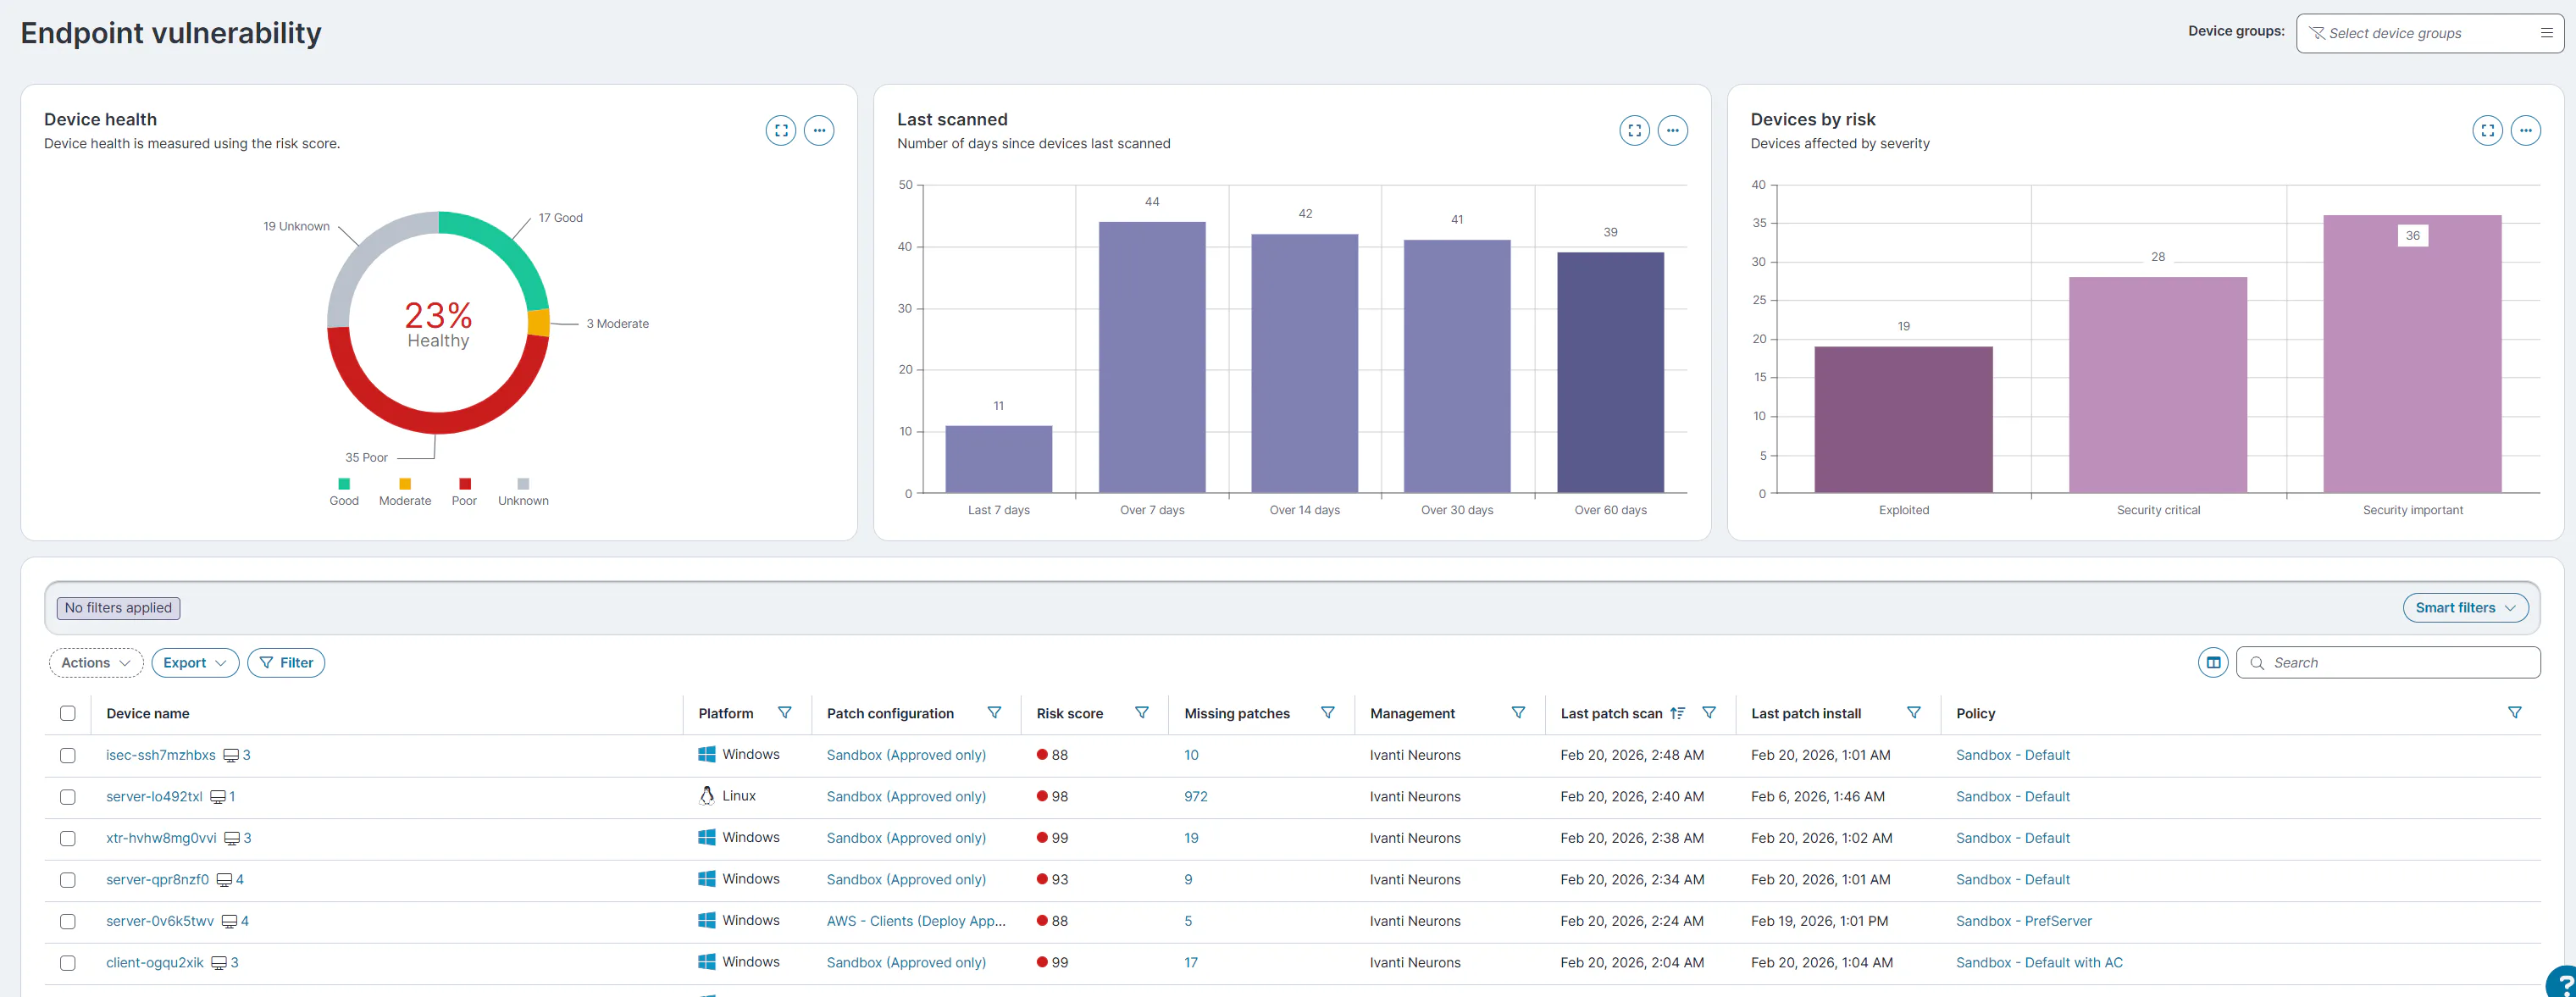Open device isec-ssh7mzhbxs details
The height and width of the screenshot is (997, 2576).
coord(161,755)
